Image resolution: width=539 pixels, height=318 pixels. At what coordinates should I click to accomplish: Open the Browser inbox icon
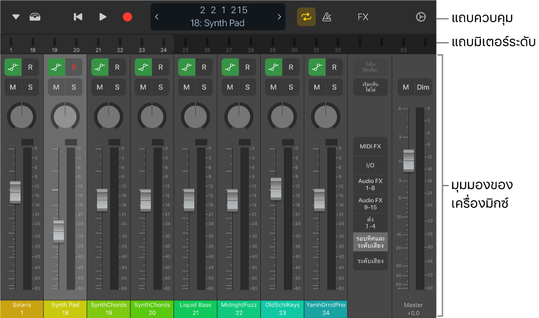pyautogui.click(x=35, y=17)
